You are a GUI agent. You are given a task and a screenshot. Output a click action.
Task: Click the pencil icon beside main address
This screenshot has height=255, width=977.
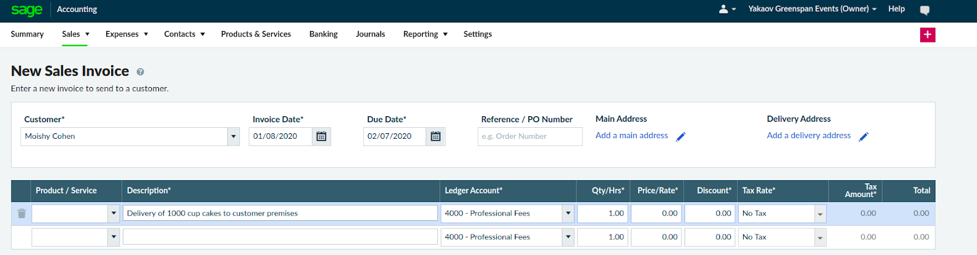(681, 136)
